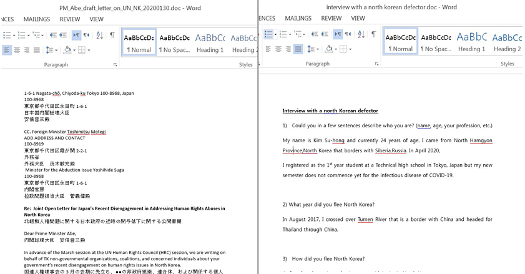Align text right in PM_Abe letter window
The image size is (525, 274).
(27, 51)
